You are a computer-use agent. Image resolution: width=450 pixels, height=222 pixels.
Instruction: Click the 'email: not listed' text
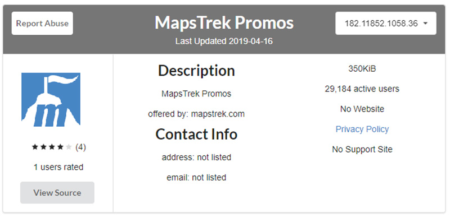(196, 177)
